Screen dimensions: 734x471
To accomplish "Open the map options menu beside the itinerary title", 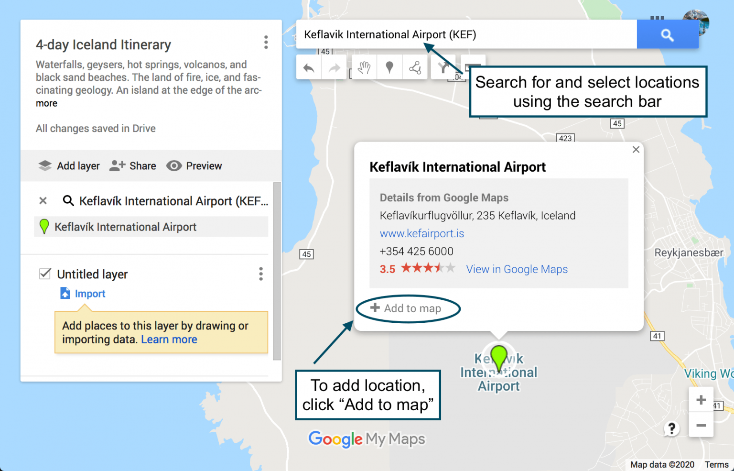I will click(x=266, y=42).
